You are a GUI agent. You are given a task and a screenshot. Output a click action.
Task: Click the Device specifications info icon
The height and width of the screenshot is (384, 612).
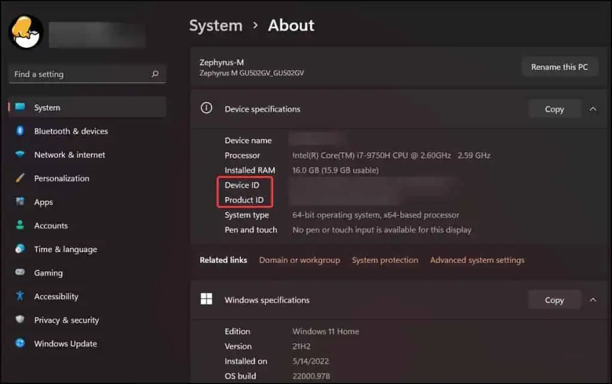[206, 108]
